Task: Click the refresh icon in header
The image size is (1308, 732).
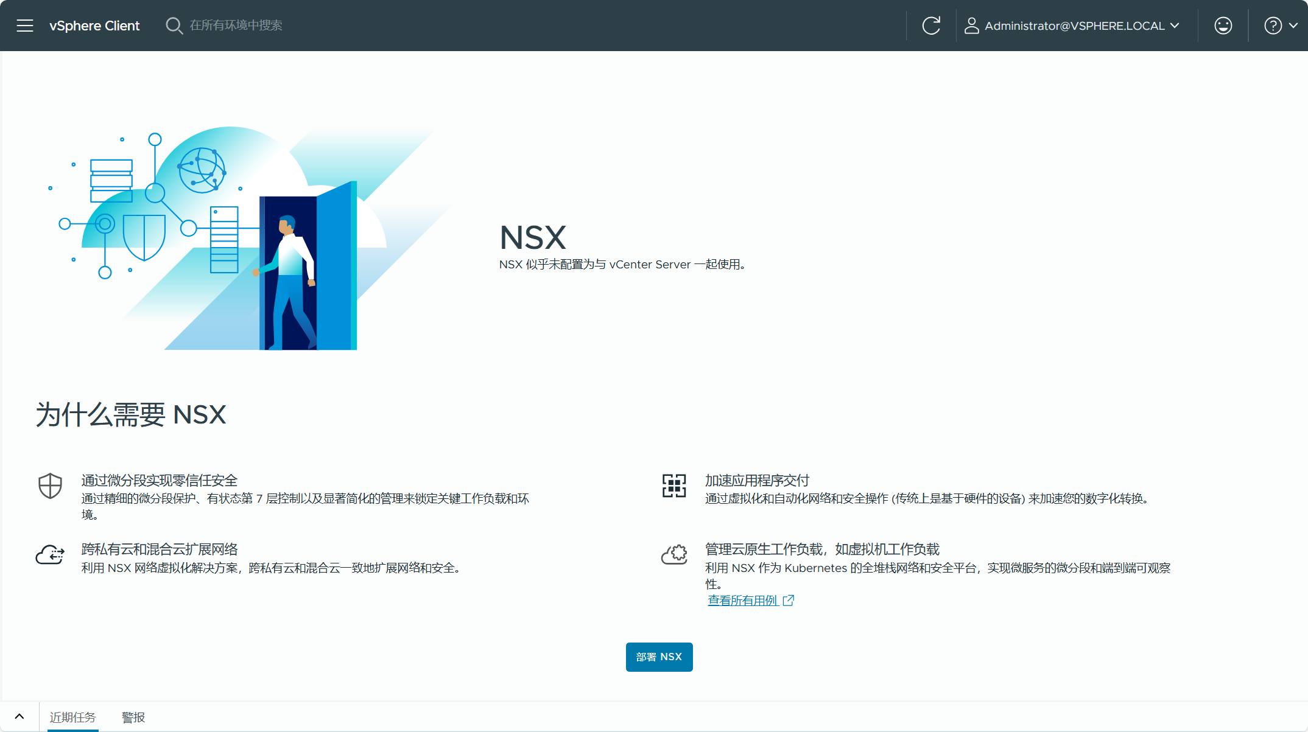Action: (931, 26)
